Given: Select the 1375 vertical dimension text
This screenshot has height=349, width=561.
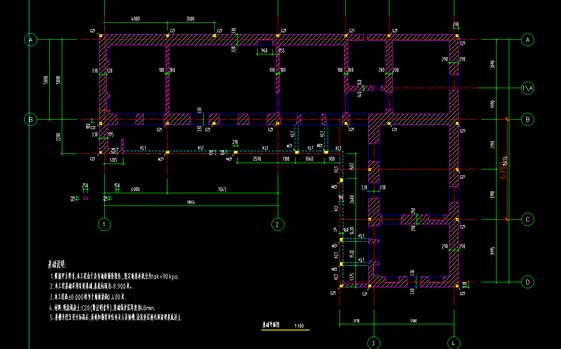Looking at the screenshot, I should pyautogui.click(x=351, y=276).
